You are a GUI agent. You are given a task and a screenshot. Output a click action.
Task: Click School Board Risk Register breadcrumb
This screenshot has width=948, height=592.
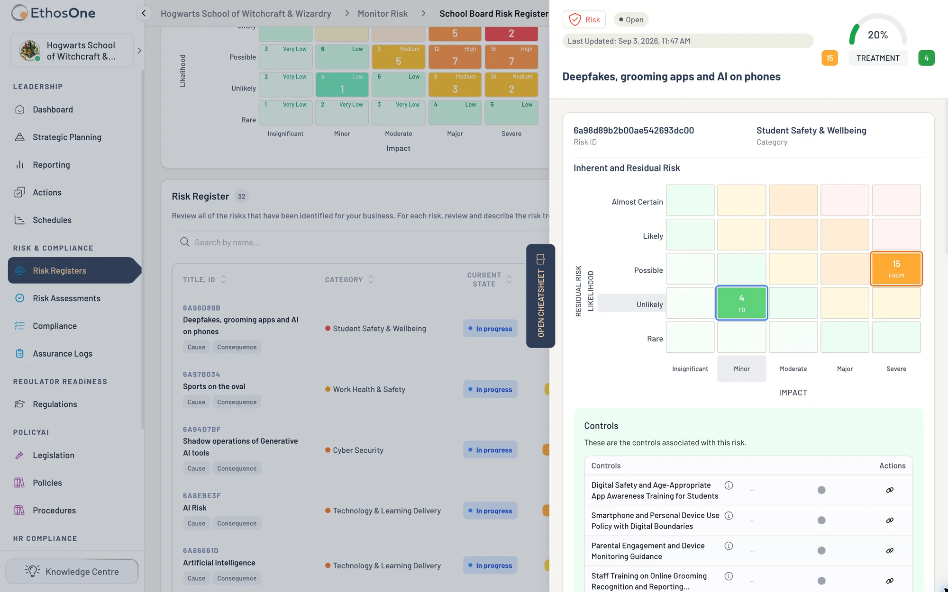(494, 13)
